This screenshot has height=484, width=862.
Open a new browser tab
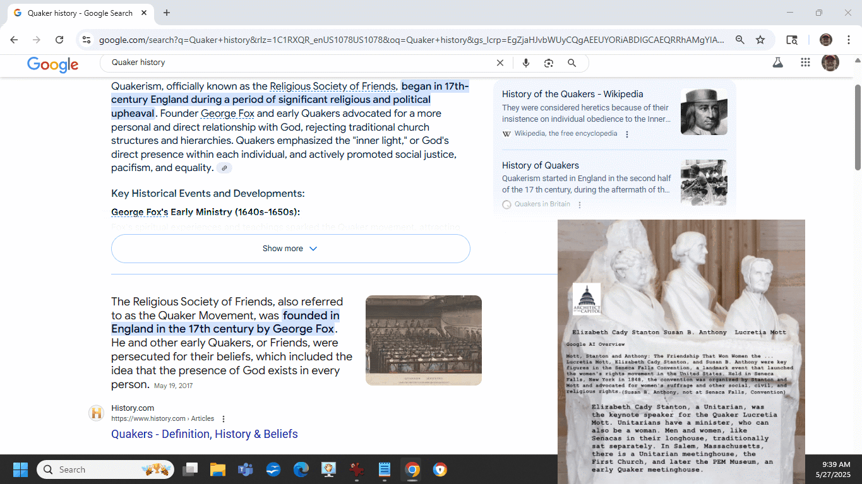click(x=167, y=13)
